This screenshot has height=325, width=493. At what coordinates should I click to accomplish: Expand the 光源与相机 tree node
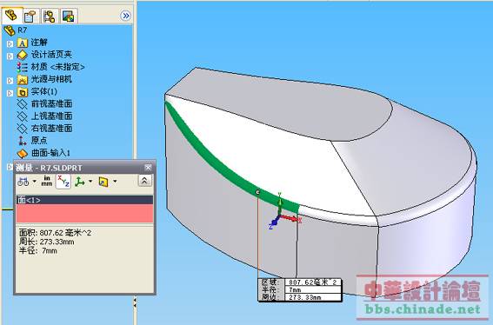10,81
